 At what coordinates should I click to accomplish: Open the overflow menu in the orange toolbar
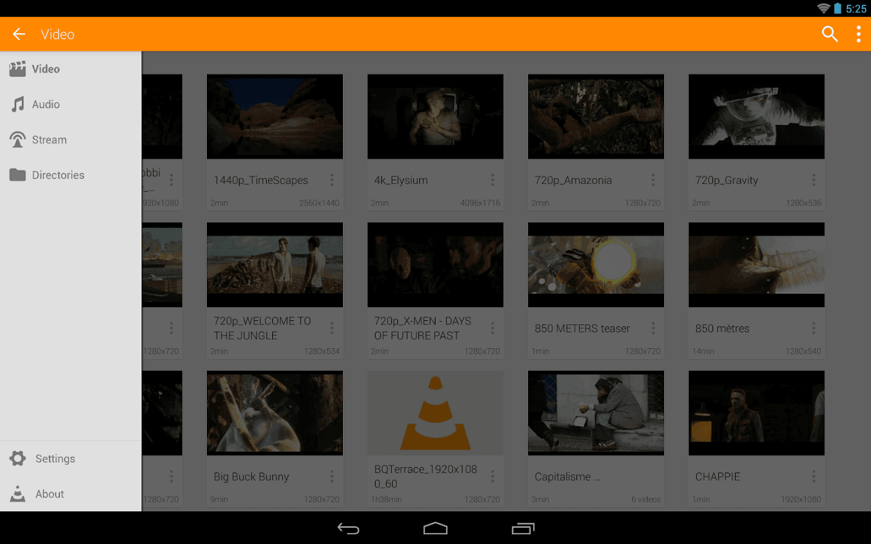click(x=858, y=34)
